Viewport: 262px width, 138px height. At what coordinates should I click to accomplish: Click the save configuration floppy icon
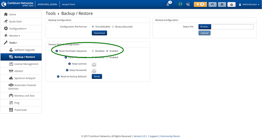pyautogui.click(x=222, y=4)
